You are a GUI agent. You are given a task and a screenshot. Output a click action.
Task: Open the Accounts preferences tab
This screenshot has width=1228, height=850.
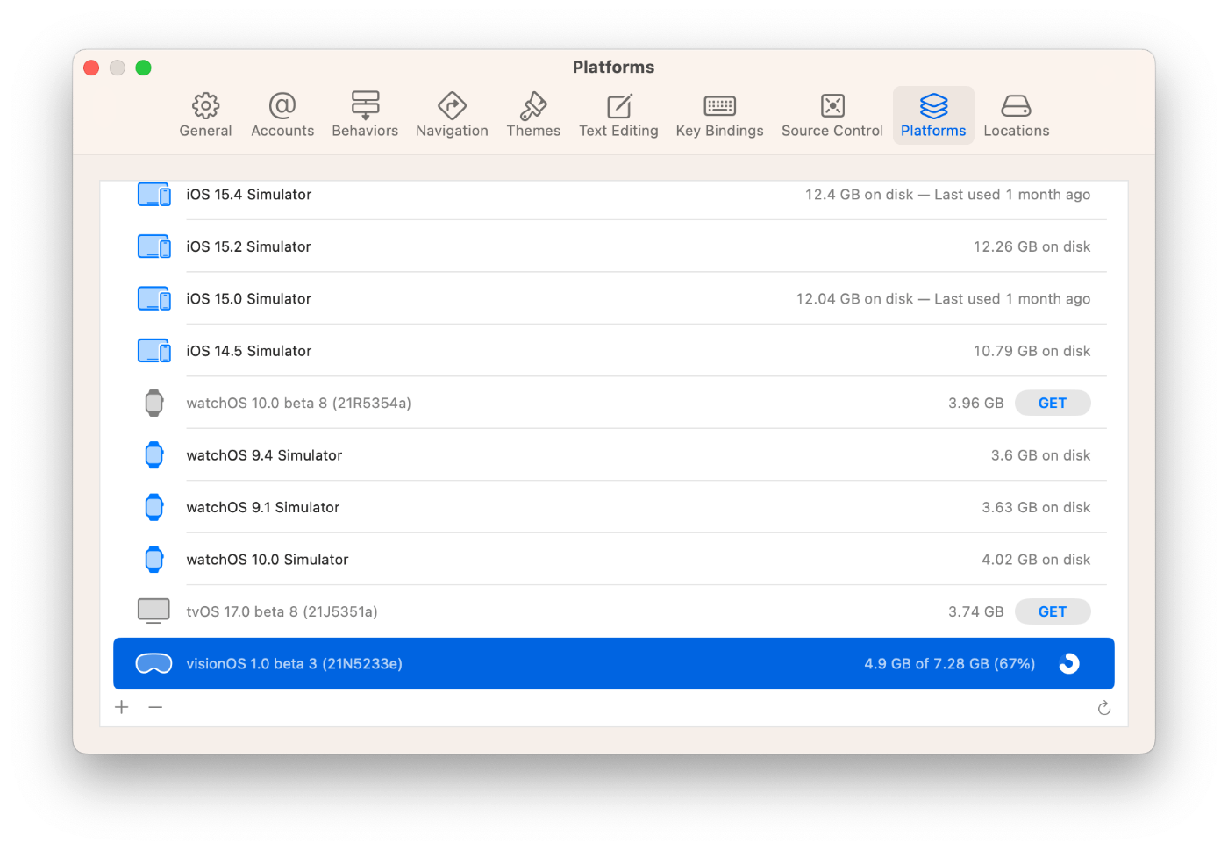(x=282, y=115)
